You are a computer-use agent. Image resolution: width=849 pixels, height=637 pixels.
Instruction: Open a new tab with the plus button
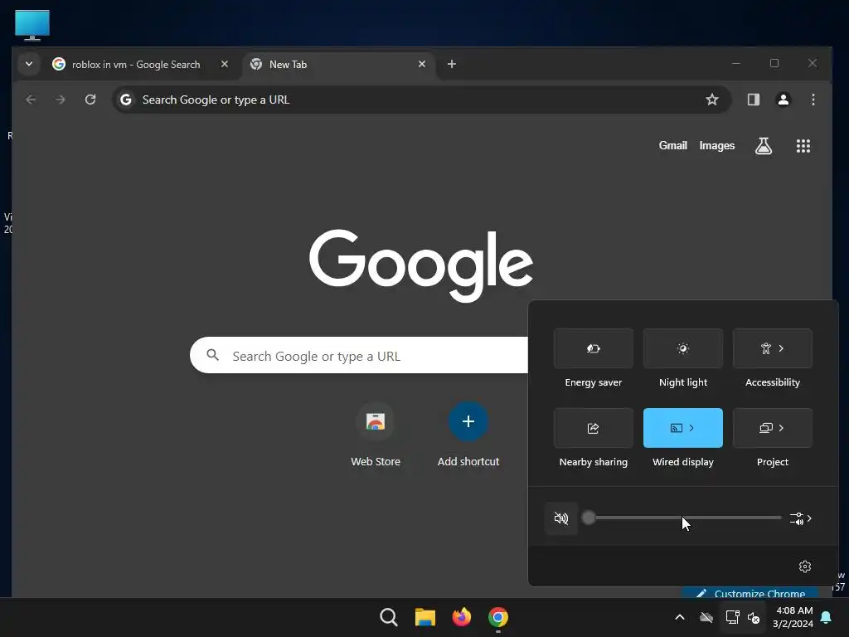coord(452,64)
